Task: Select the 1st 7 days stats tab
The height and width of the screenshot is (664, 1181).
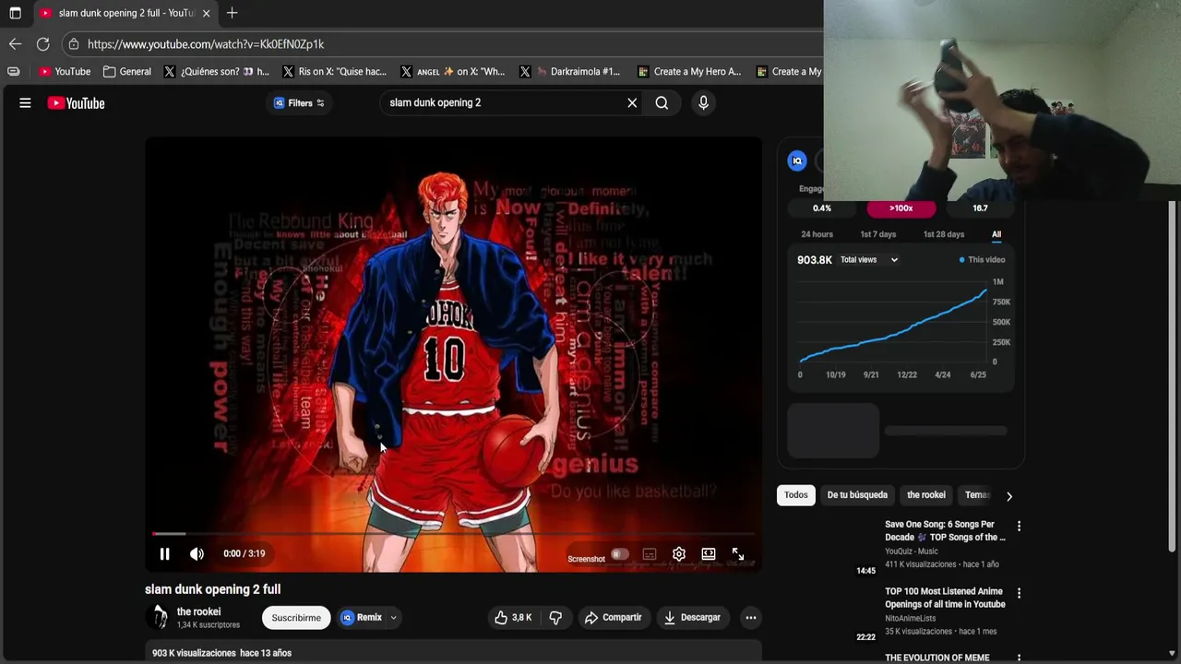Action: pyautogui.click(x=877, y=234)
